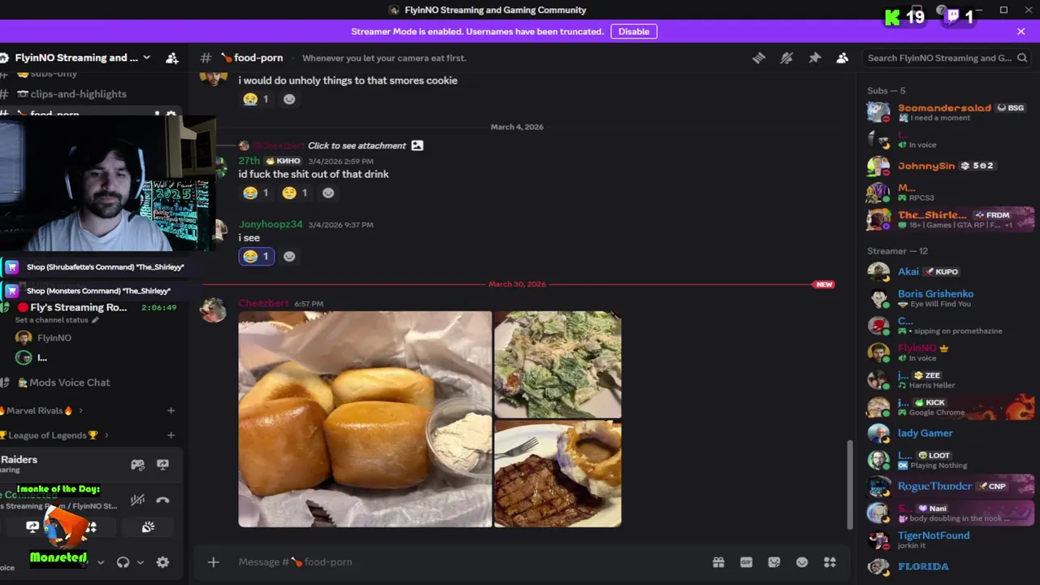The width and height of the screenshot is (1040, 585).
Task: Open the Mods Voice Chat channel
Action: click(69, 383)
